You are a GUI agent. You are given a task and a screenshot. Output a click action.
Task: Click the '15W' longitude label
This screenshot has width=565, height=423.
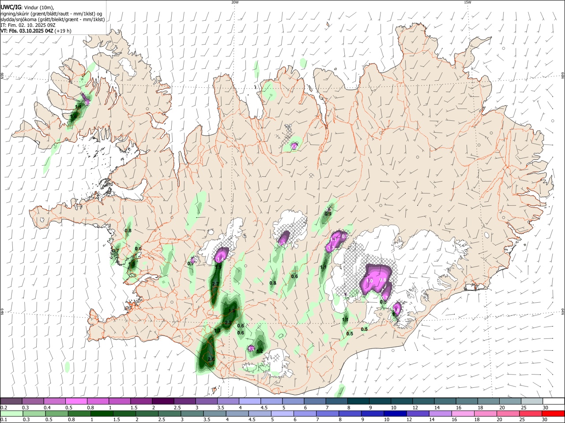467,2
